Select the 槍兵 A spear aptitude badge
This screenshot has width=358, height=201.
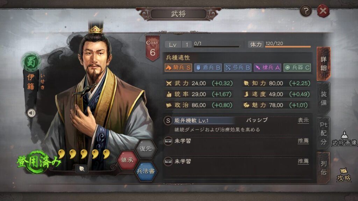267,67
